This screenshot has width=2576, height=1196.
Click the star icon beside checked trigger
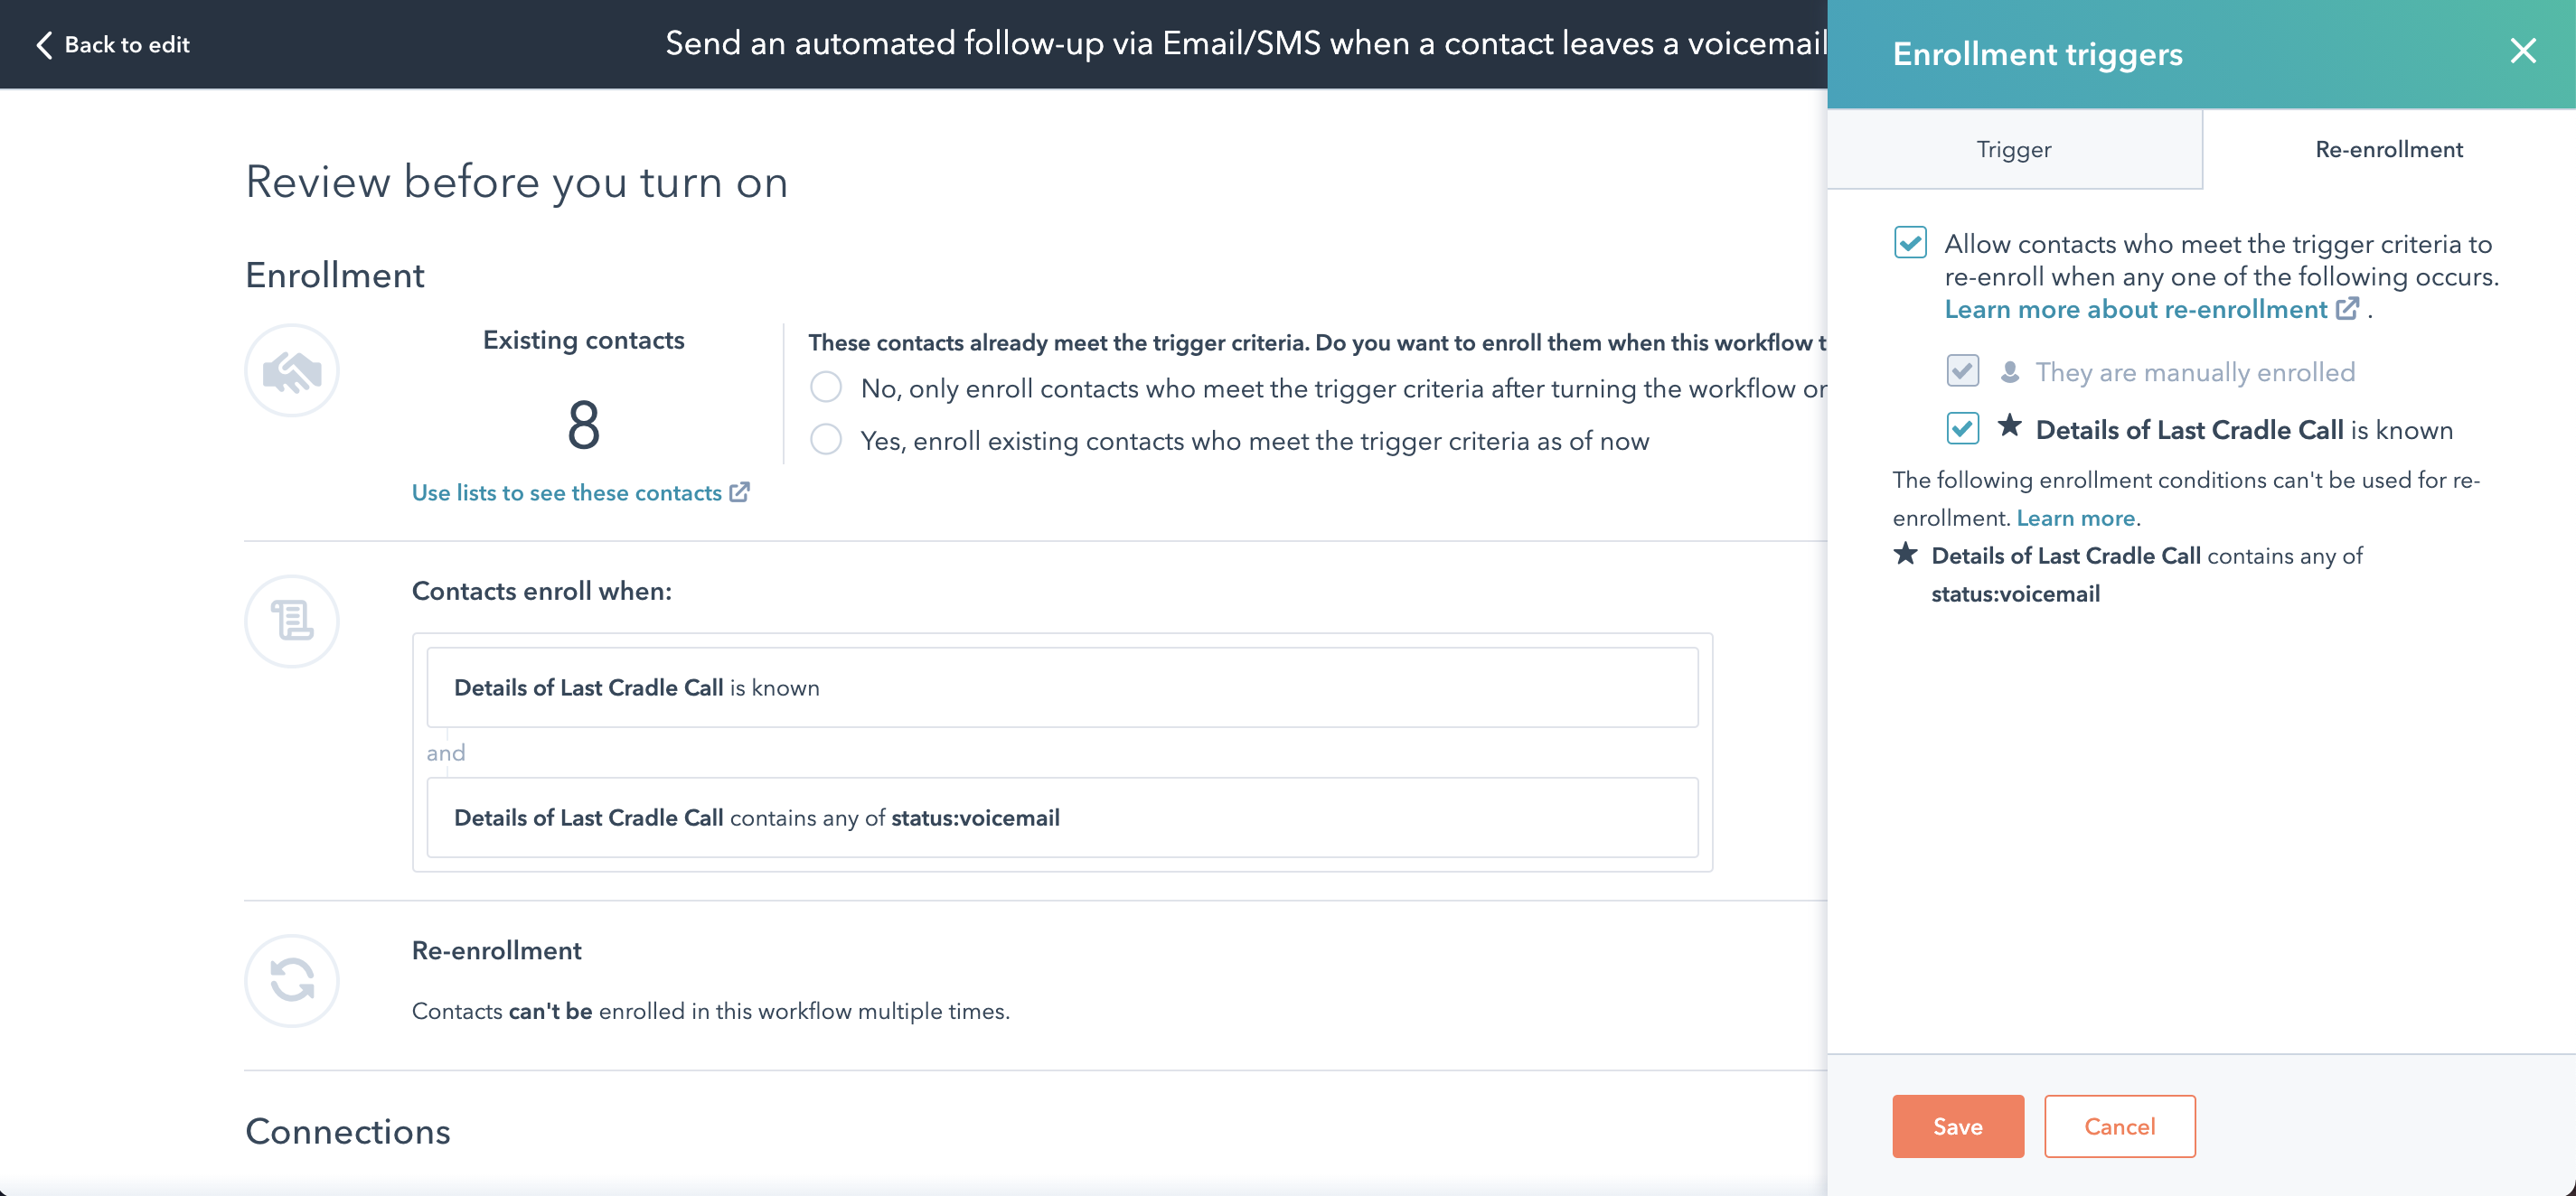[x=2009, y=427]
